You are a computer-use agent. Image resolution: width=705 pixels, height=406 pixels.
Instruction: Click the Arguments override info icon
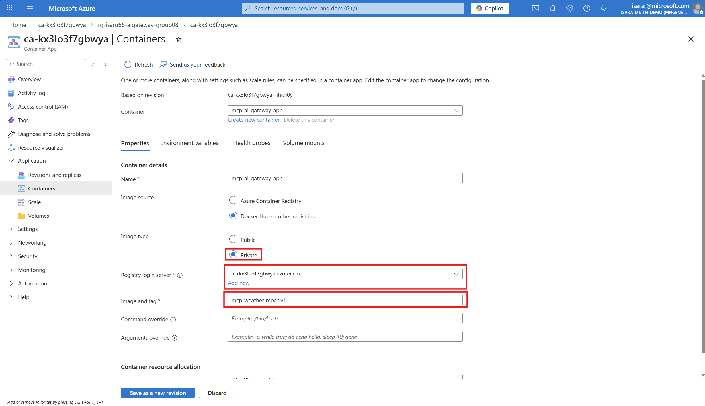[x=175, y=338]
